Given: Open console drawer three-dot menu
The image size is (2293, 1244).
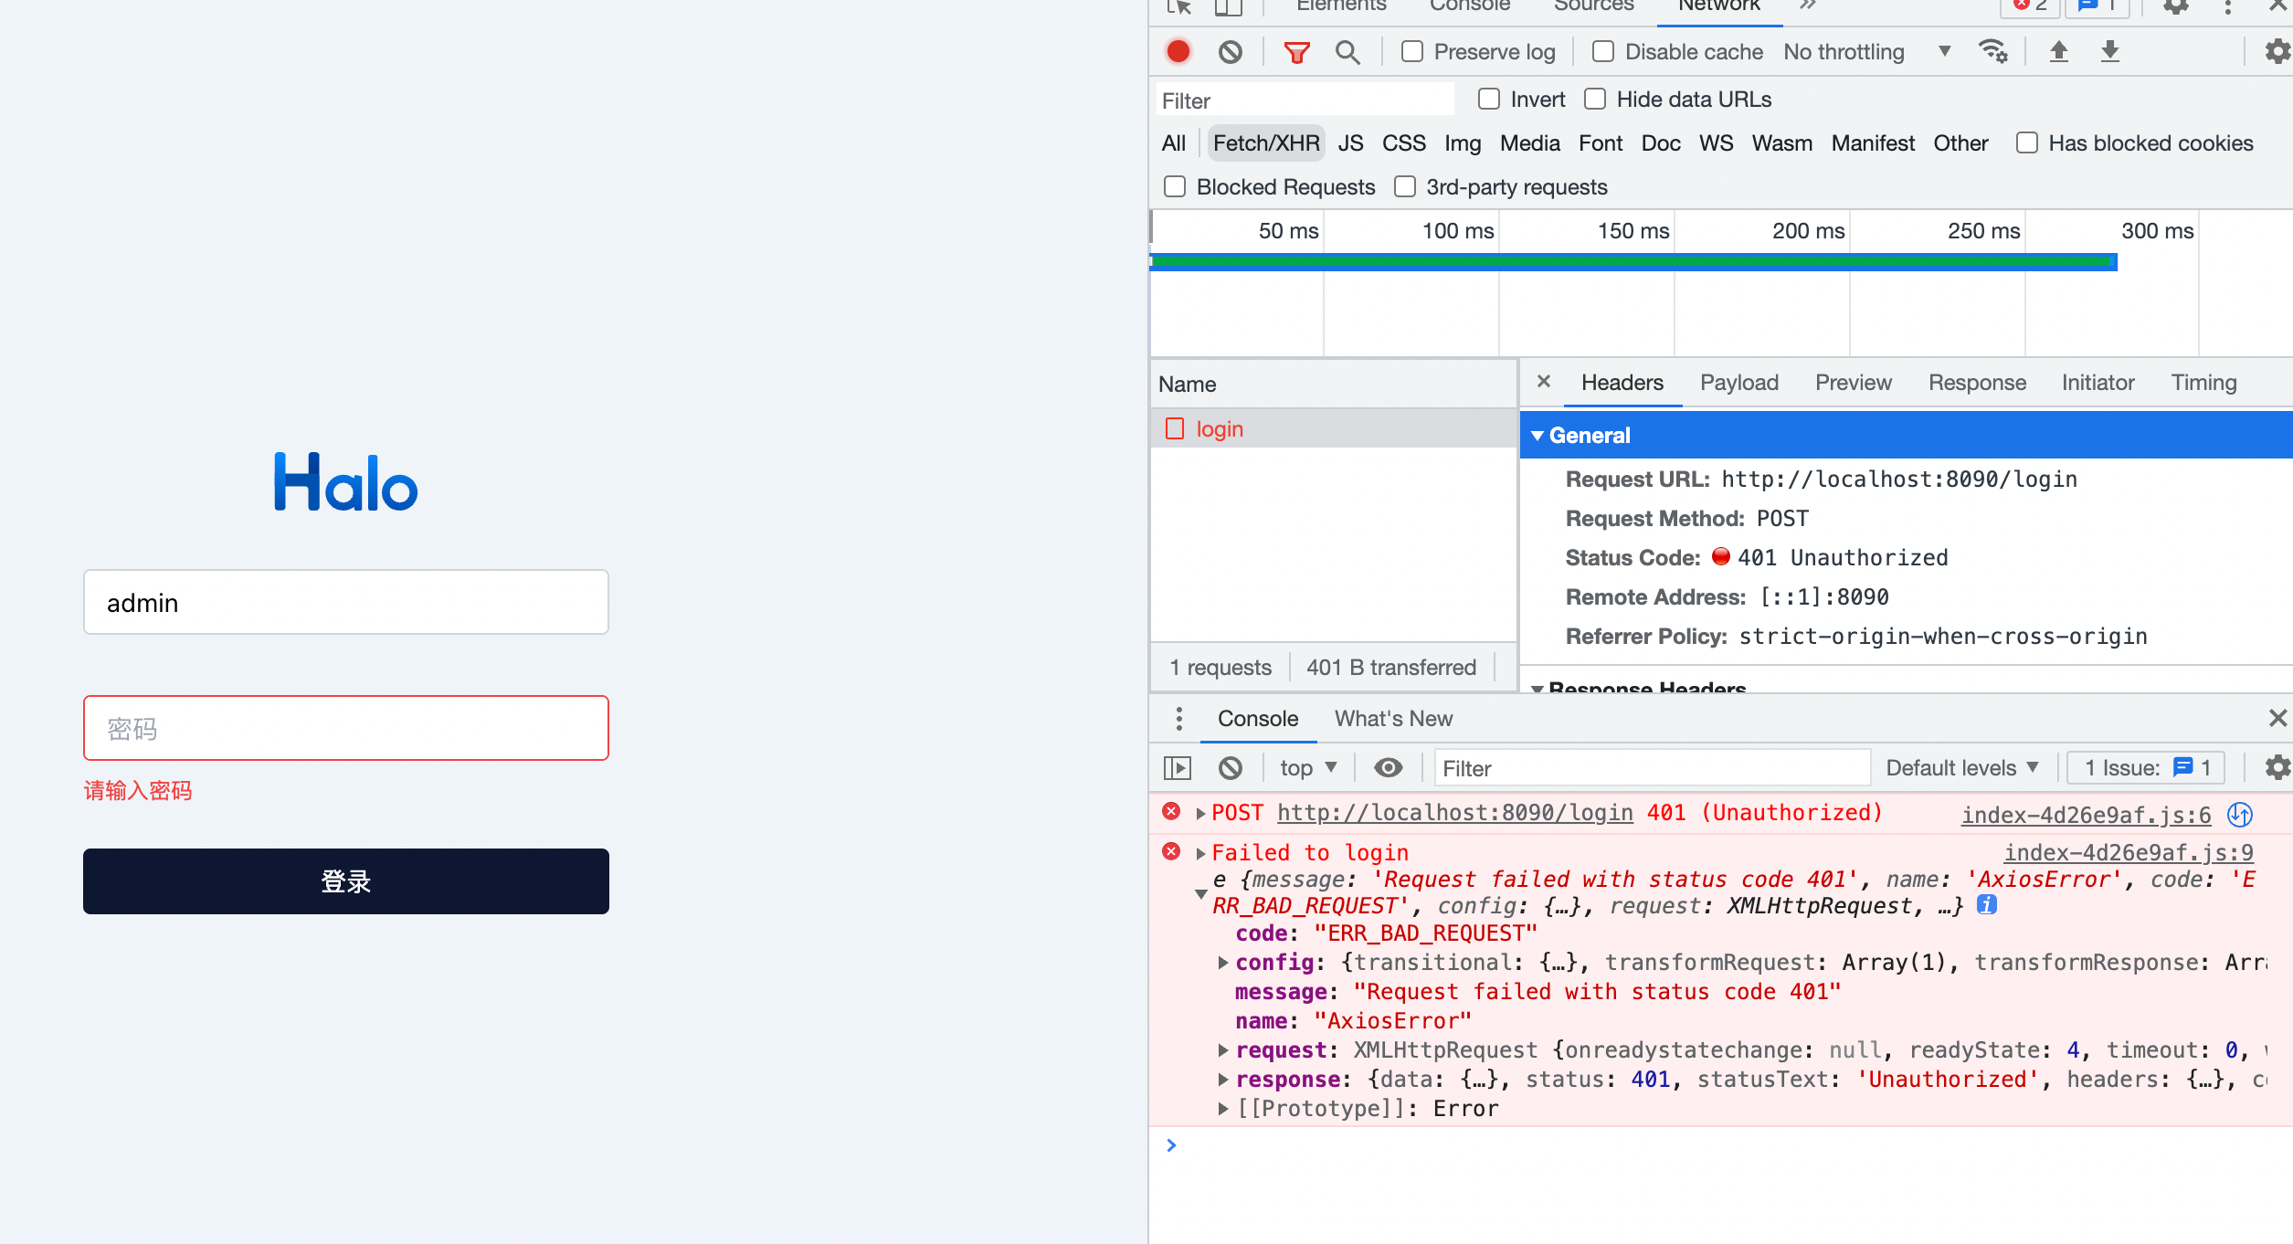Looking at the screenshot, I should coord(1179,719).
